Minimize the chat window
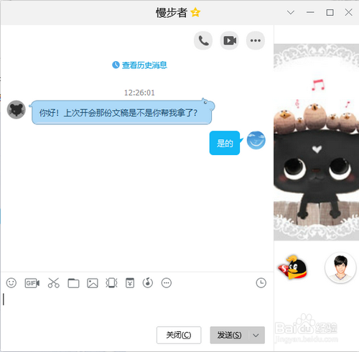Image resolution: width=359 pixels, height=352 pixels. (x=310, y=12)
